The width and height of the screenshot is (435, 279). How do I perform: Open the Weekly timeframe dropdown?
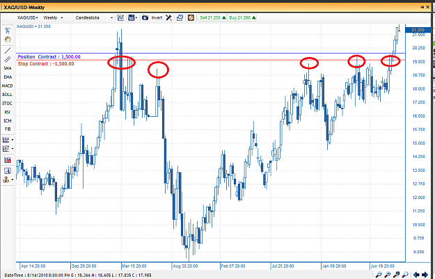click(53, 18)
